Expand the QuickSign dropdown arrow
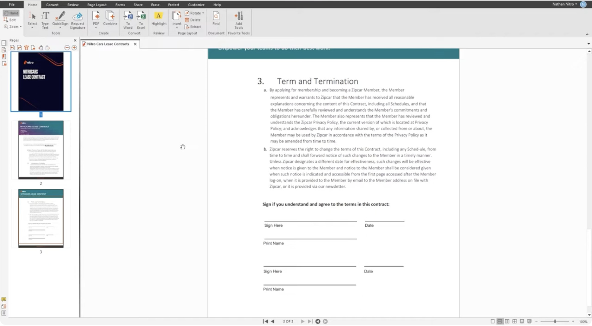The width and height of the screenshot is (592, 326). [60, 28]
